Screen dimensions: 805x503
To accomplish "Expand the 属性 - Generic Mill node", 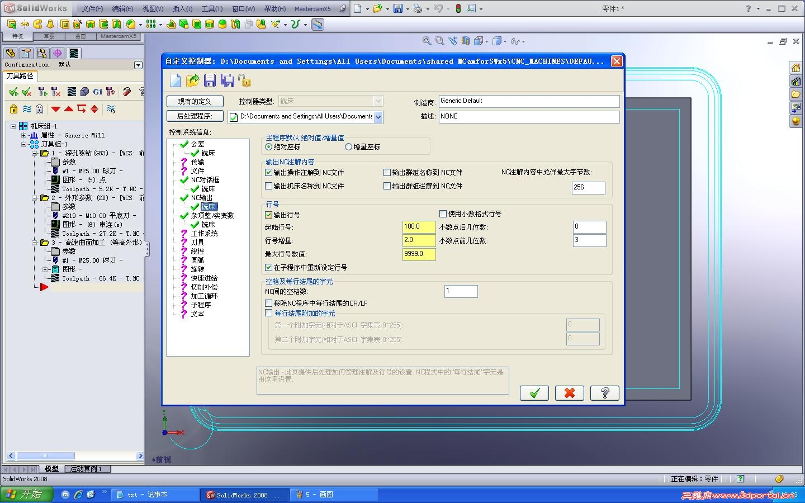I will (24, 135).
